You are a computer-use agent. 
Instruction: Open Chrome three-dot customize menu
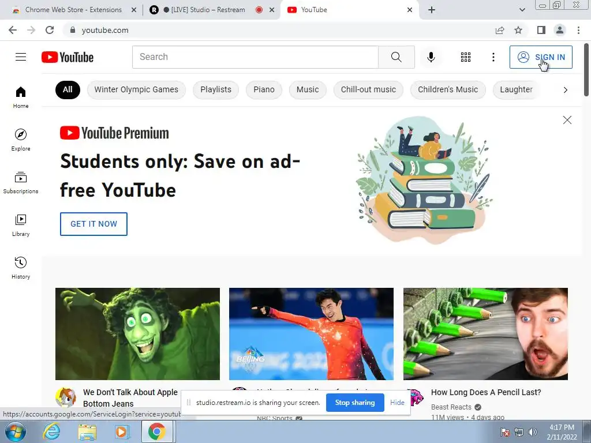click(578, 30)
